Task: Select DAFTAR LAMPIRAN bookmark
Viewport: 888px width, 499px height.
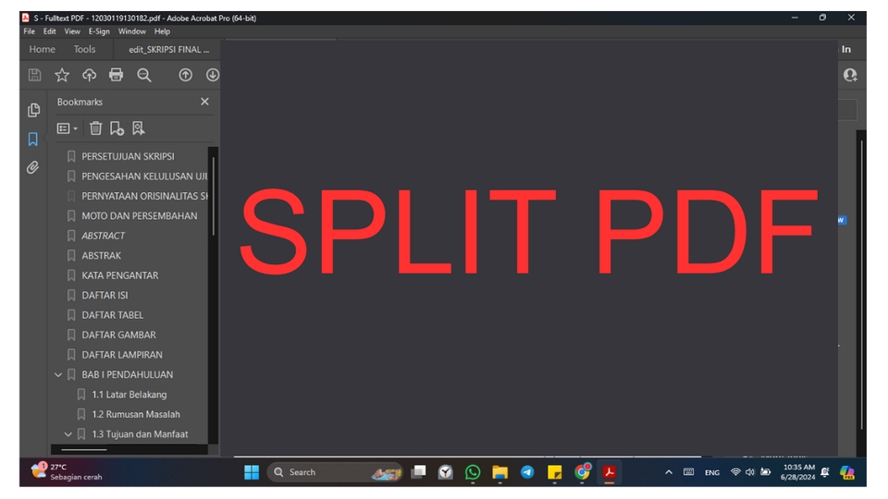Action: click(122, 354)
